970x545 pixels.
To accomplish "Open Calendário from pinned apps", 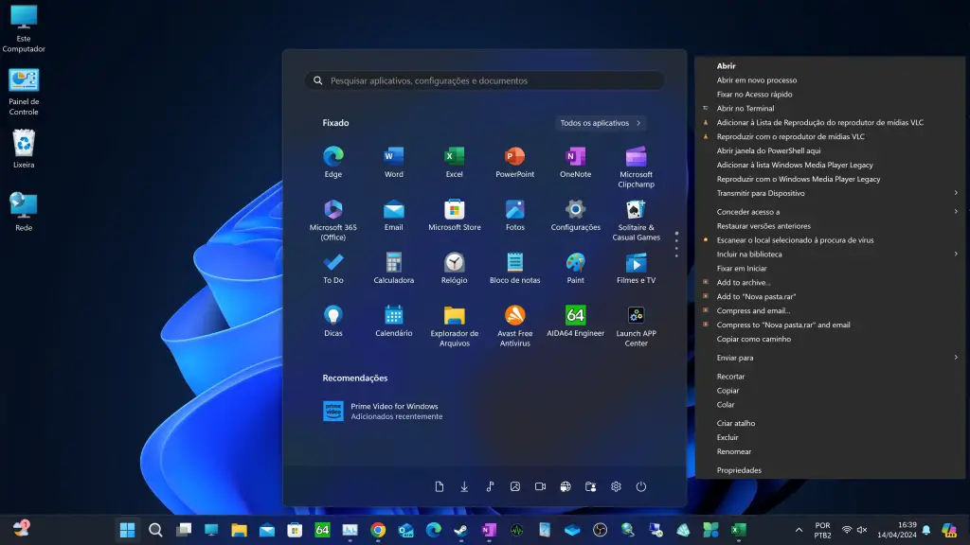I will point(393,322).
